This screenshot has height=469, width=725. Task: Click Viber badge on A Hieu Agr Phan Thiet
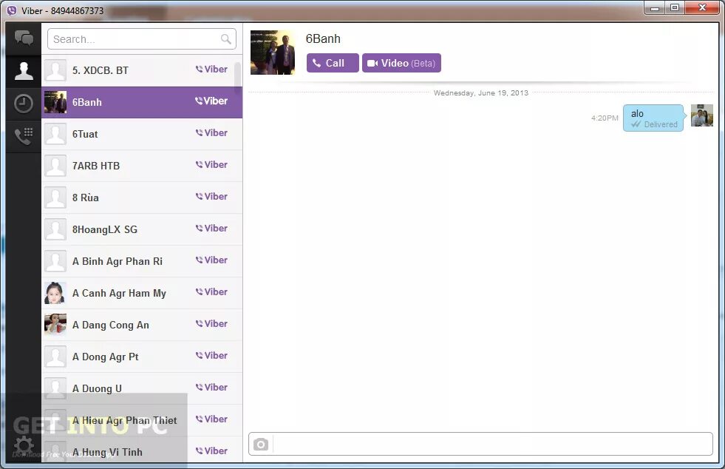click(211, 419)
